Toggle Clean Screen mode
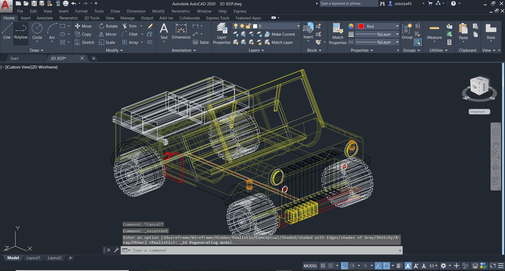Viewport: 505px width, 271px height. point(493,266)
